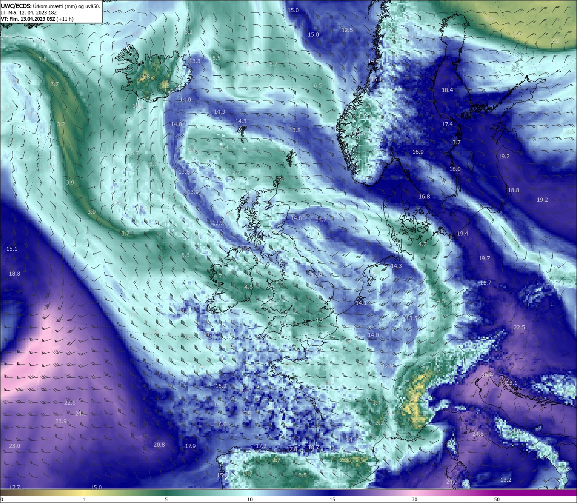The height and width of the screenshot is (503, 577).
Task: Click the '17.4' value over Sweden
Action: 447,125
